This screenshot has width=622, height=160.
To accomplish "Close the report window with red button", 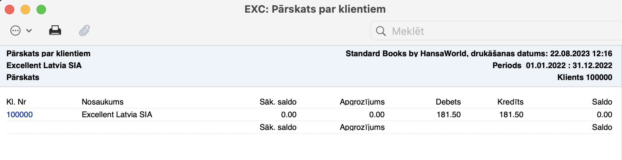I will pyautogui.click(x=10, y=9).
